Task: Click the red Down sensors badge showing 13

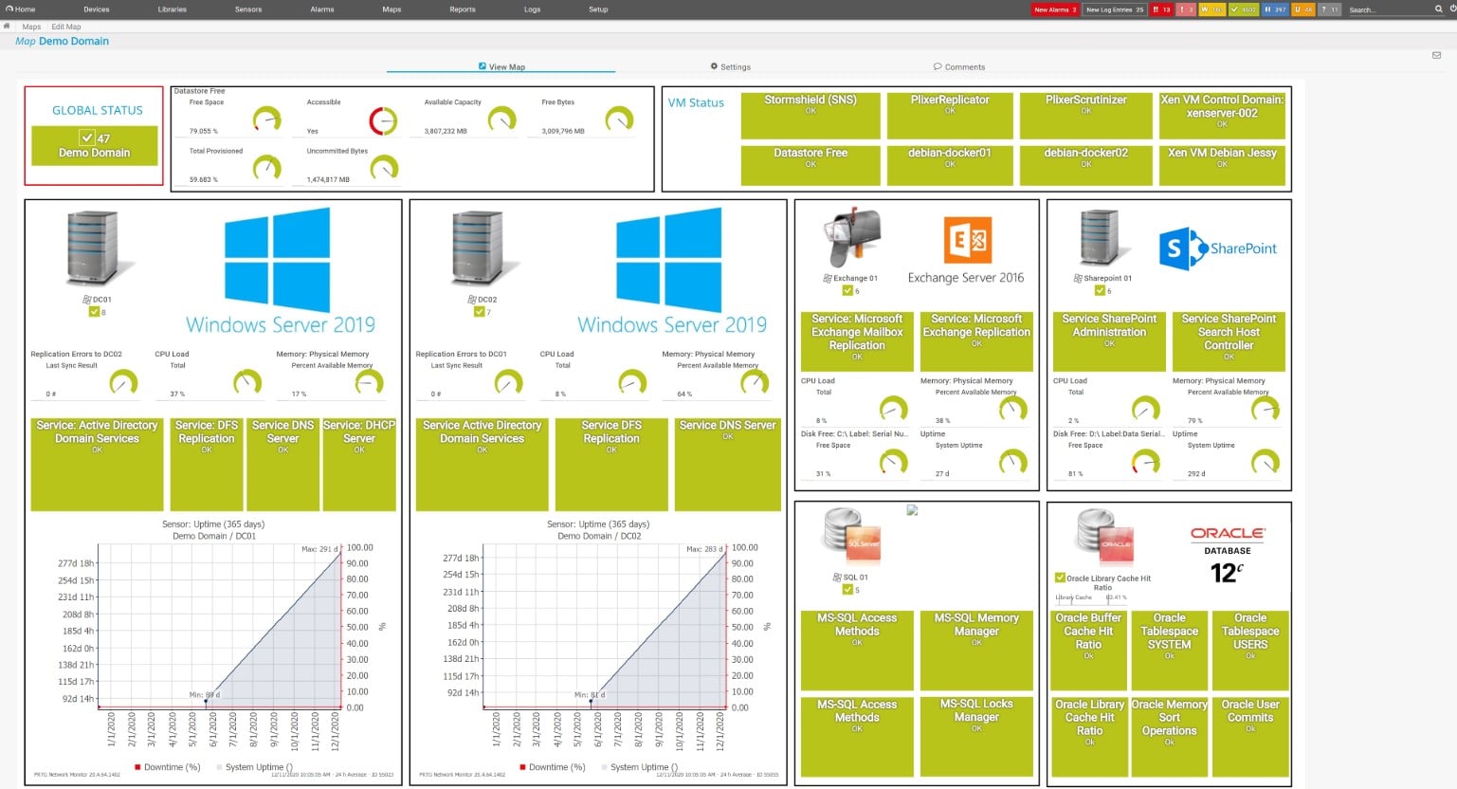Action: pos(1161,9)
